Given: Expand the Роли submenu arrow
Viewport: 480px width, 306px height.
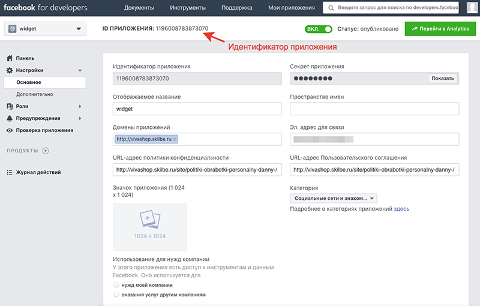Looking at the screenshot, I should (80, 106).
